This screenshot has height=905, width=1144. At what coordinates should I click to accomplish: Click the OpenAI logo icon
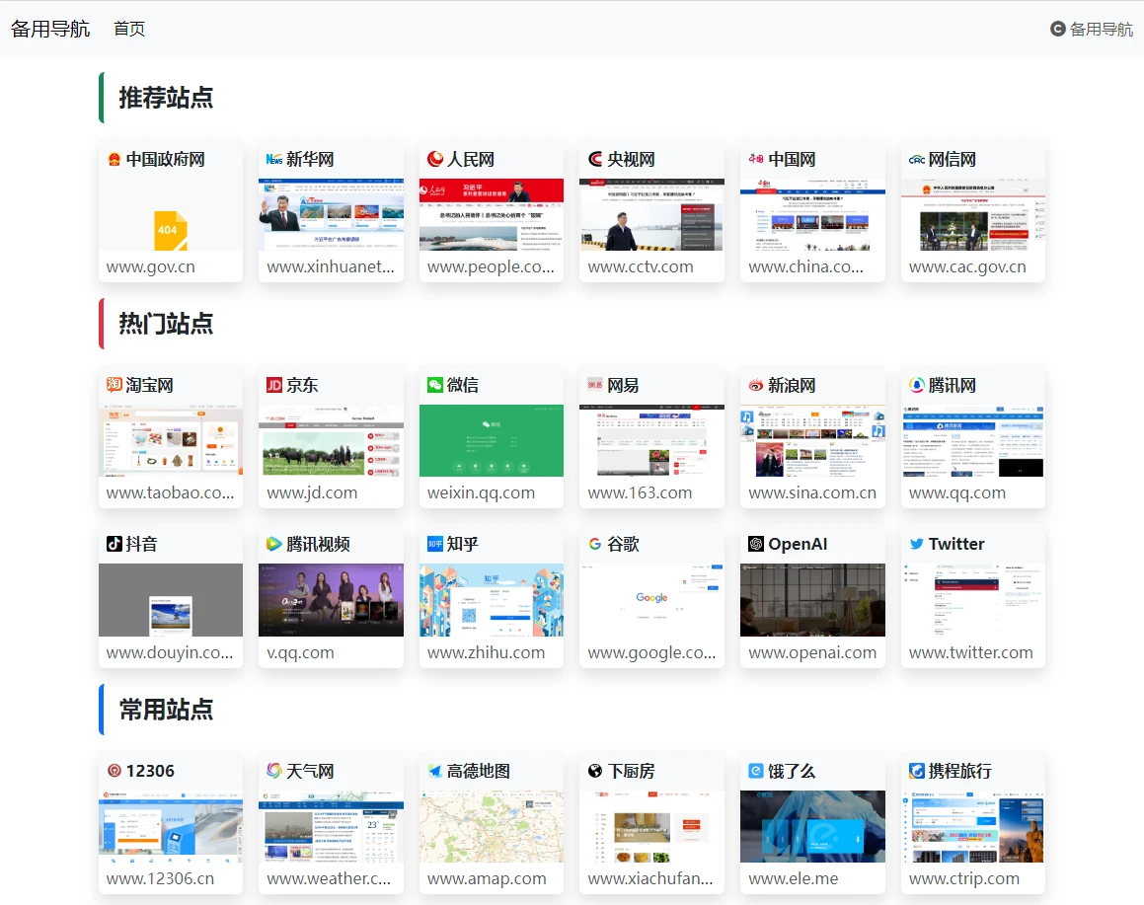(756, 544)
